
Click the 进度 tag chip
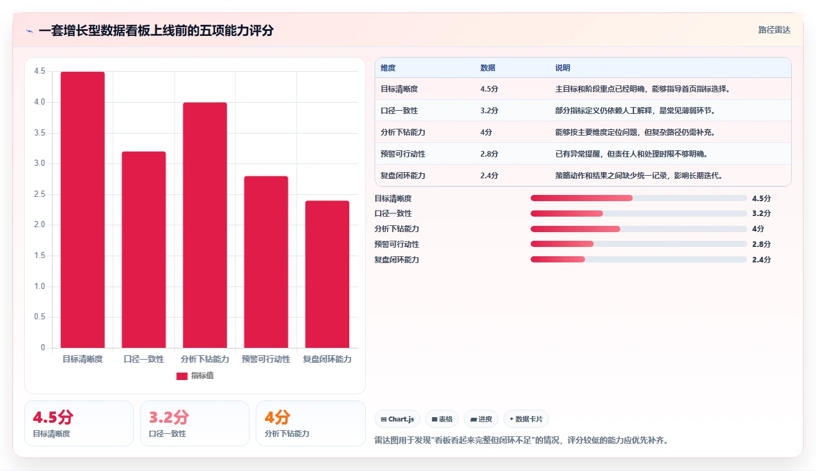pyautogui.click(x=481, y=419)
